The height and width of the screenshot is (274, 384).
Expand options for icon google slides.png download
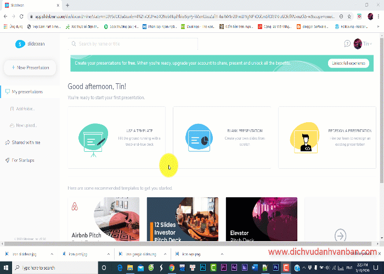point(165,254)
